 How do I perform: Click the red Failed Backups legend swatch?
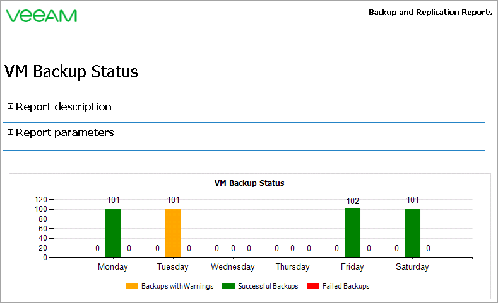pyautogui.click(x=313, y=286)
